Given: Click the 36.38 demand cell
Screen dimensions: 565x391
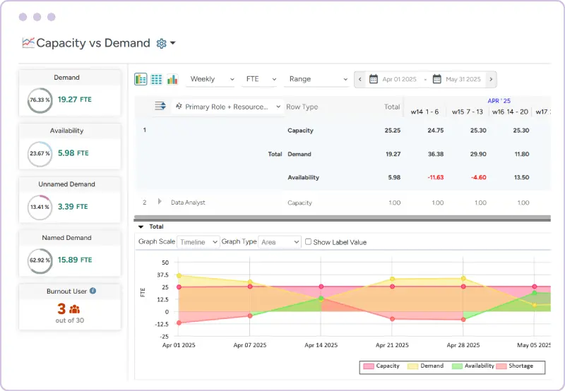Looking at the screenshot, I should tap(436, 154).
